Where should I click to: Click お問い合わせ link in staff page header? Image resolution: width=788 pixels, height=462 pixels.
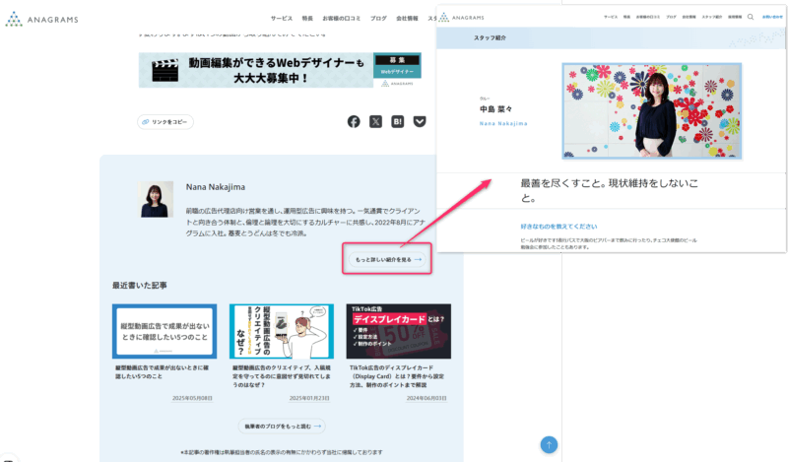(772, 17)
